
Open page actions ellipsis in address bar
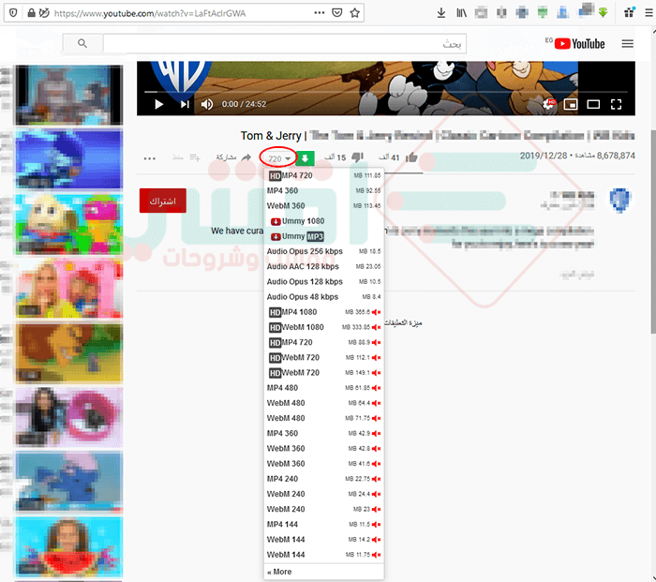tap(320, 13)
